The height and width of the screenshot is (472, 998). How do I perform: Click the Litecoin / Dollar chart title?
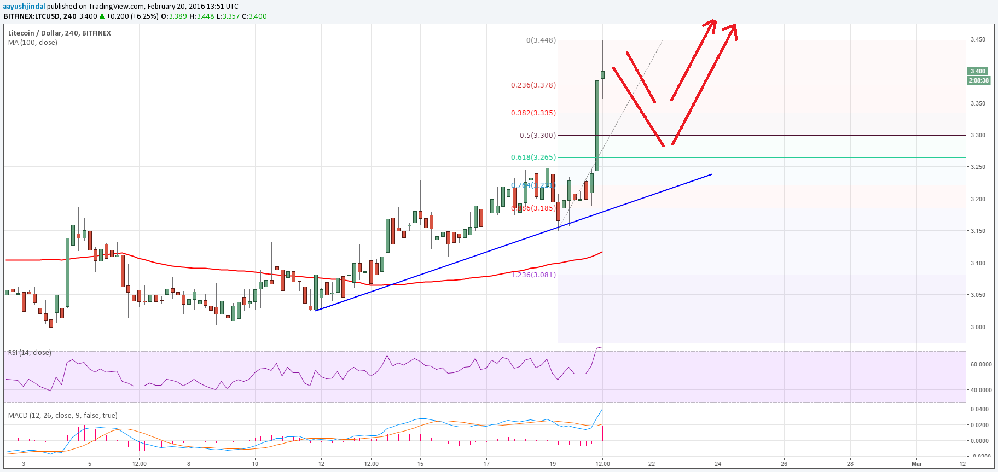coord(59,33)
